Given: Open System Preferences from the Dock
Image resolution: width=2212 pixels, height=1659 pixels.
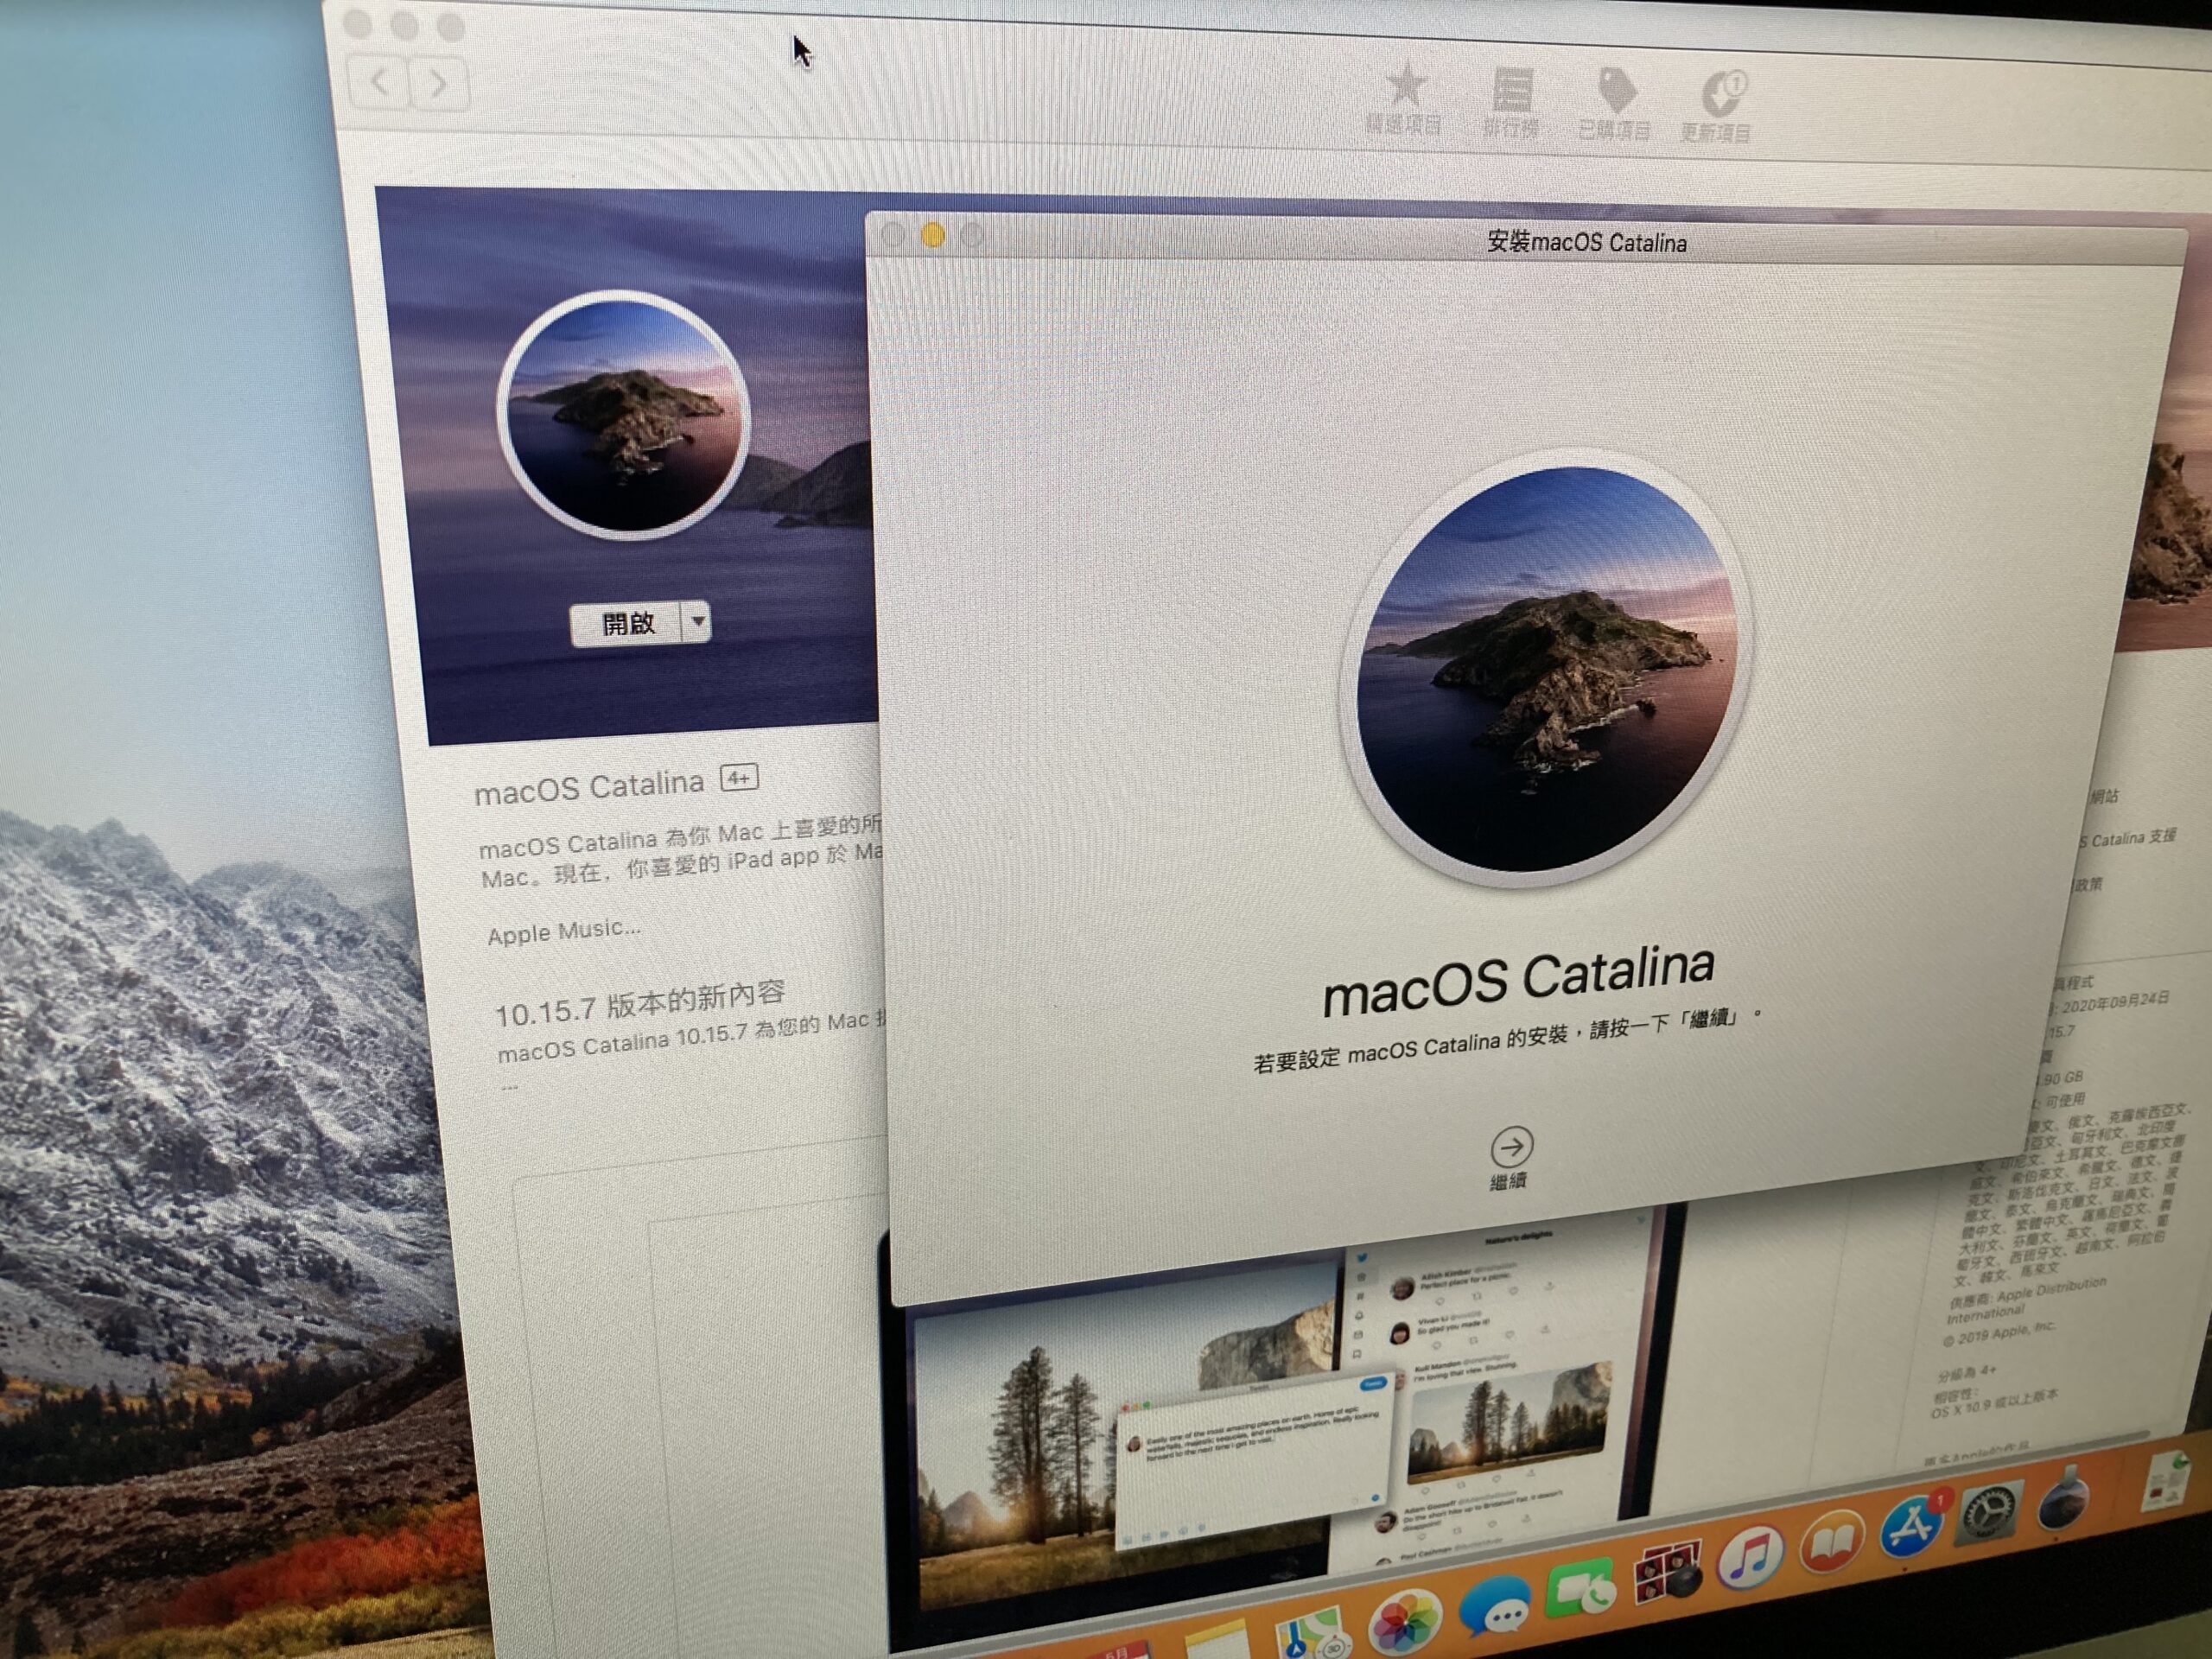Looking at the screenshot, I should tap(1988, 1513).
